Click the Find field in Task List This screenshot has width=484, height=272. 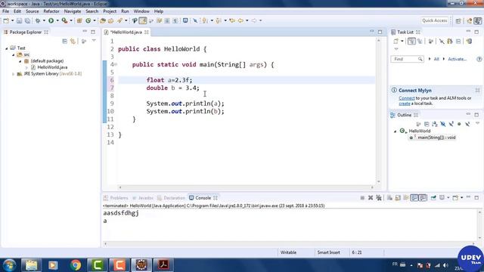[407, 59]
